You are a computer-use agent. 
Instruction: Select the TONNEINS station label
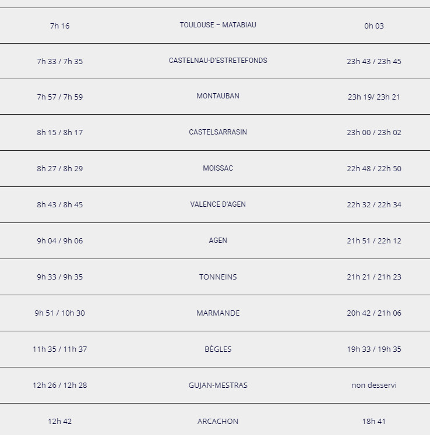pyautogui.click(x=218, y=277)
